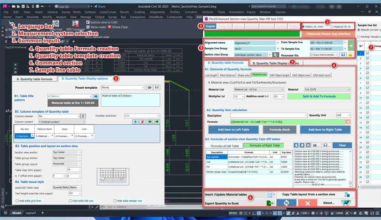This screenshot has width=381, height=220.
Task: Click the red cancel X button
Action: coord(307,203)
